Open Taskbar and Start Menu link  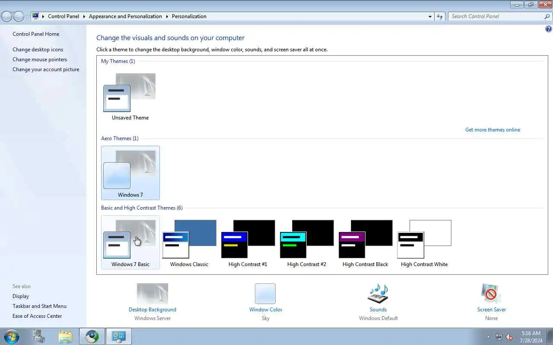pyautogui.click(x=39, y=306)
